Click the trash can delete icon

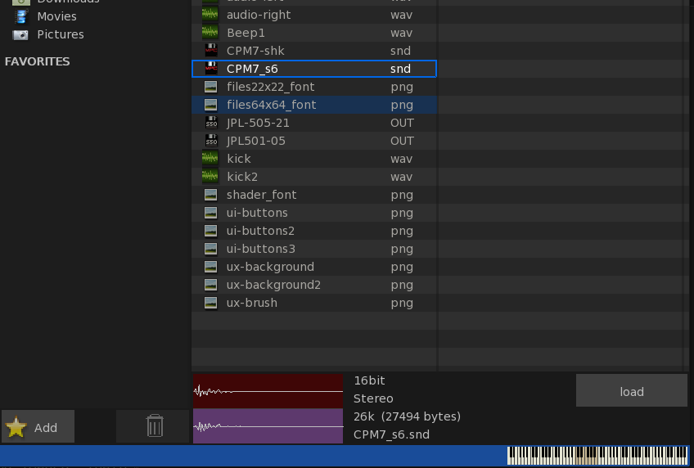155,426
